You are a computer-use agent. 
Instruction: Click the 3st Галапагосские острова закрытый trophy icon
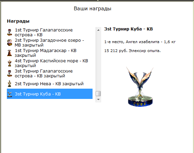(x=10, y=73)
